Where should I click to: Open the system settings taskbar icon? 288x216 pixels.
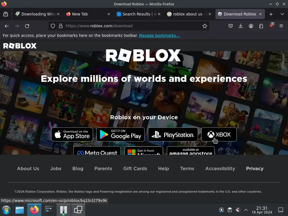click(49, 210)
